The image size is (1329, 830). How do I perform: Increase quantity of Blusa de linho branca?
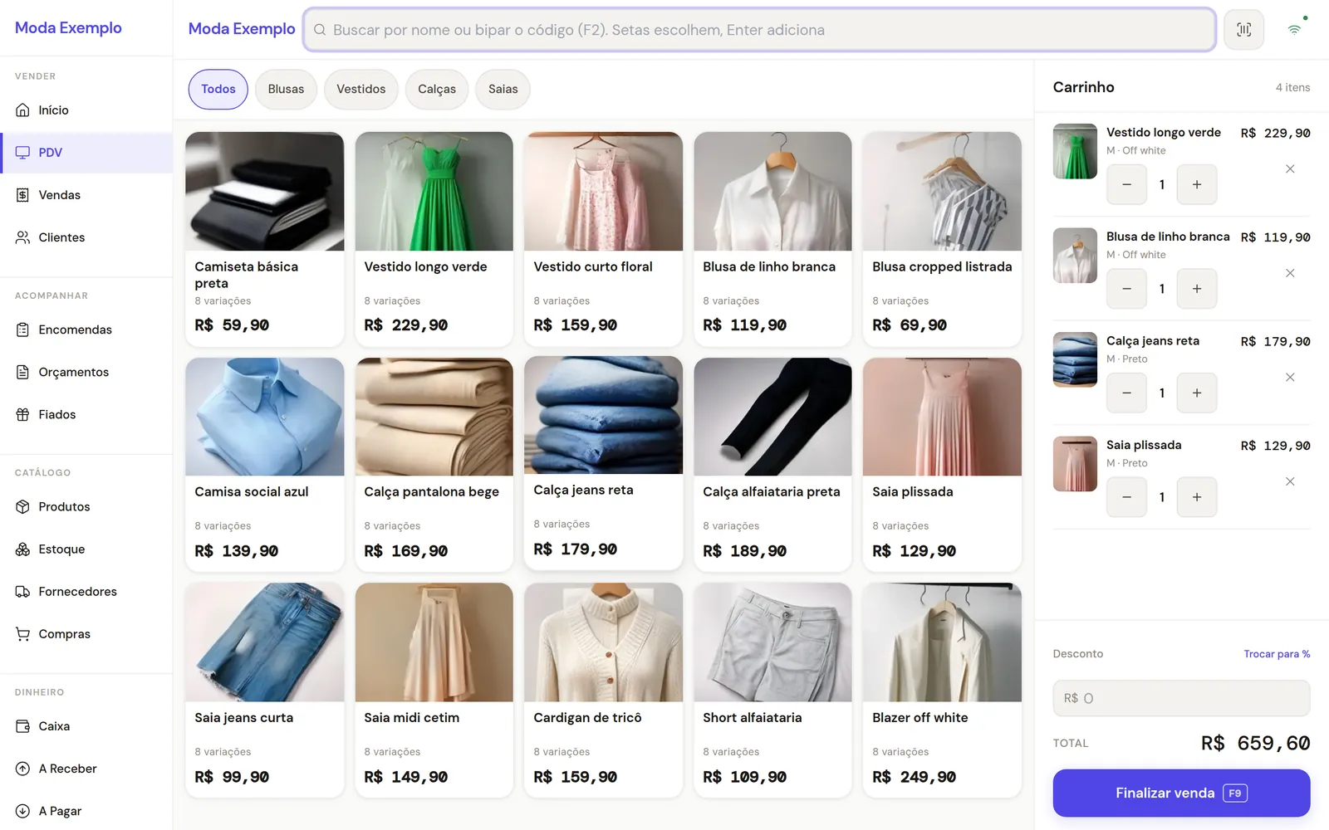click(1197, 289)
